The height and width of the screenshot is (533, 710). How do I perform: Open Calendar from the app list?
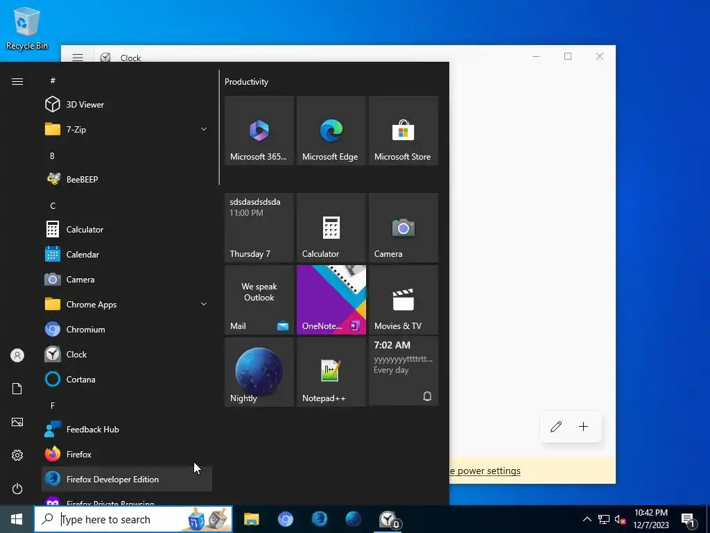click(127, 254)
